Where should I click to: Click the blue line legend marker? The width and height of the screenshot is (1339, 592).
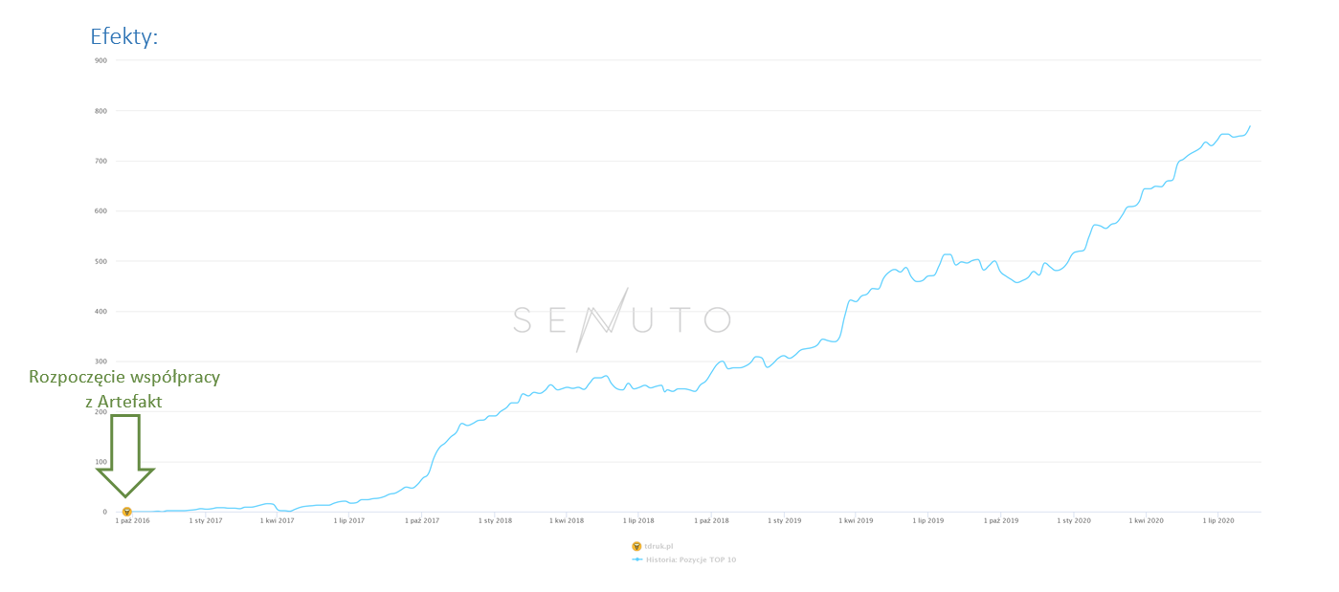pyautogui.click(x=637, y=559)
